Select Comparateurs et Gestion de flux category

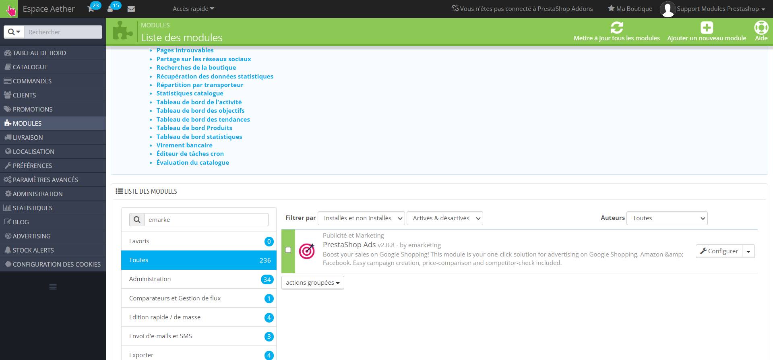pos(199,298)
